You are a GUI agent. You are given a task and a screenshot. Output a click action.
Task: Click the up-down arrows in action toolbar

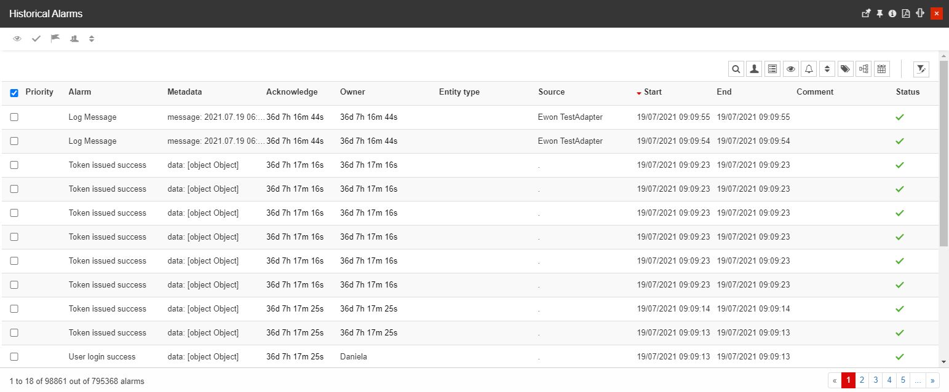point(92,39)
